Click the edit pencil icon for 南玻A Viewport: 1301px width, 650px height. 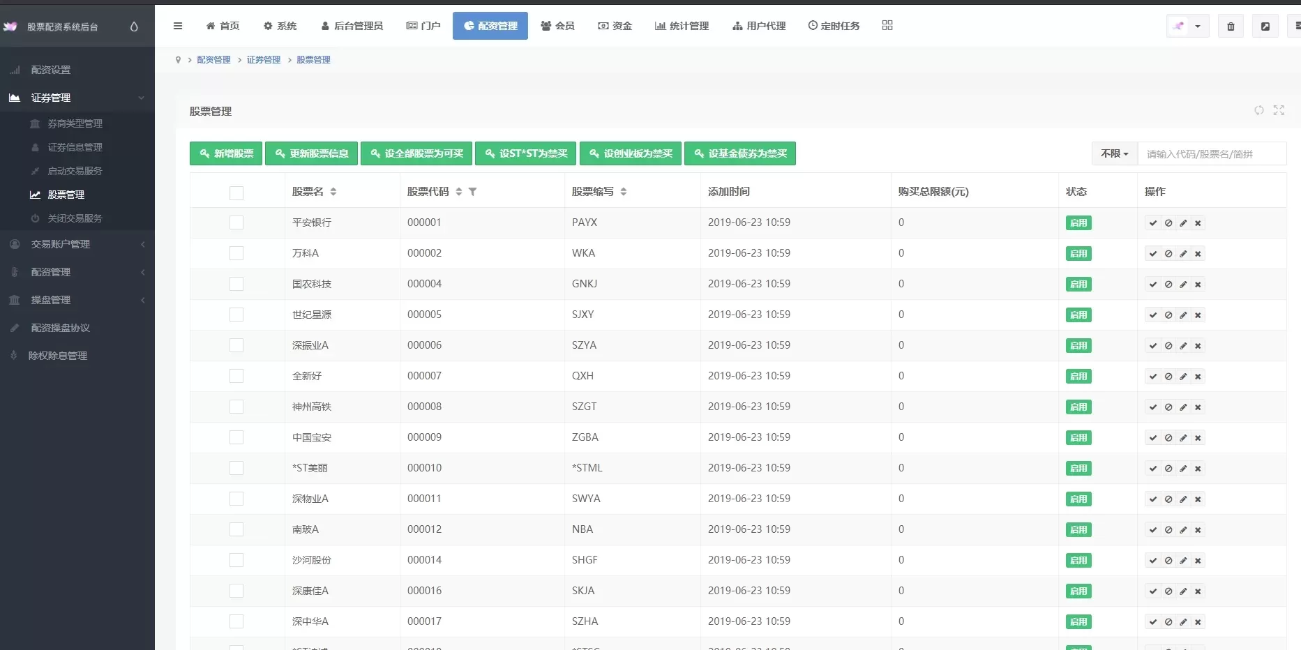[1183, 530]
